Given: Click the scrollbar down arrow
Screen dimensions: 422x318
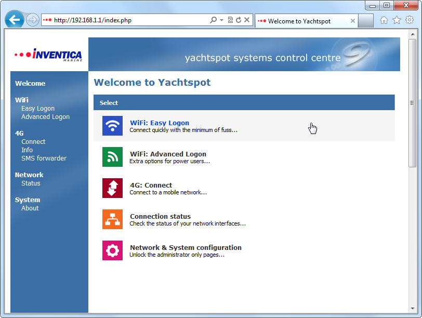Looking at the screenshot, I should (x=412, y=309).
